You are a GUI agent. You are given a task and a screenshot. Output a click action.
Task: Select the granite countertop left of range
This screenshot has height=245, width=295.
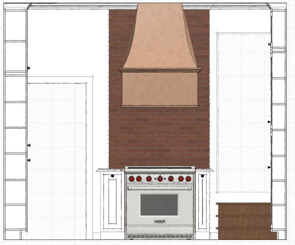110,170
